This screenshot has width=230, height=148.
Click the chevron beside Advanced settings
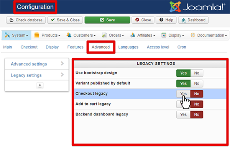pyautogui.click(x=62, y=63)
